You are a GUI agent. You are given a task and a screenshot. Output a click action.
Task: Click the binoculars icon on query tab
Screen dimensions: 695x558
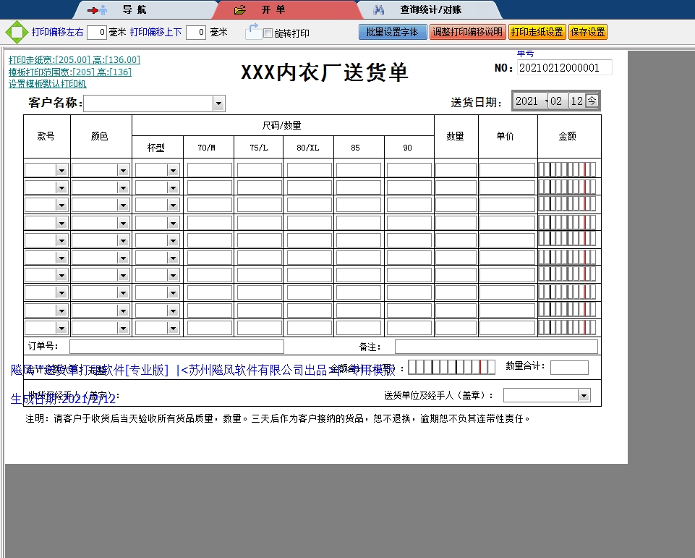378,10
